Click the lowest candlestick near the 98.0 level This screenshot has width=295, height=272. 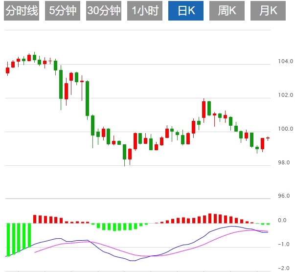[125, 152]
